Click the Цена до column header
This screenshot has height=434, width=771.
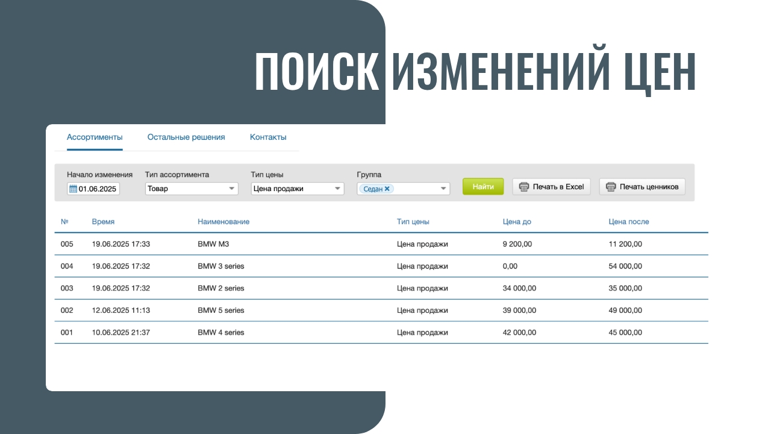[517, 222]
